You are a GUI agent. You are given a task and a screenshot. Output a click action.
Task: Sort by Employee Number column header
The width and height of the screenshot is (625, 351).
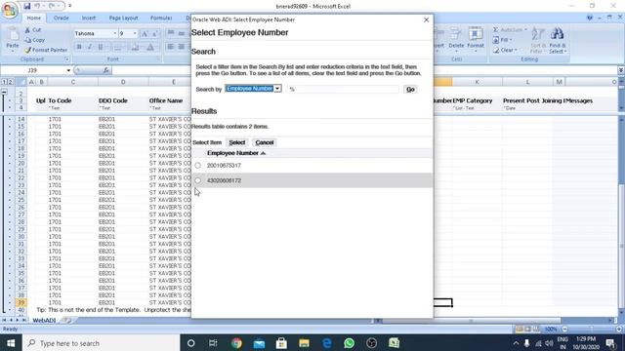[236, 153]
